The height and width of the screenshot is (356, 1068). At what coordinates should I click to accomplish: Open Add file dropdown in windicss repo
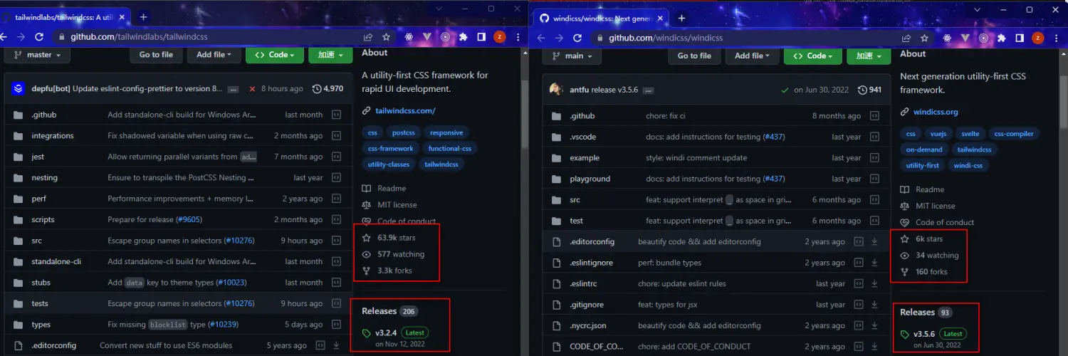pos(753,56)
